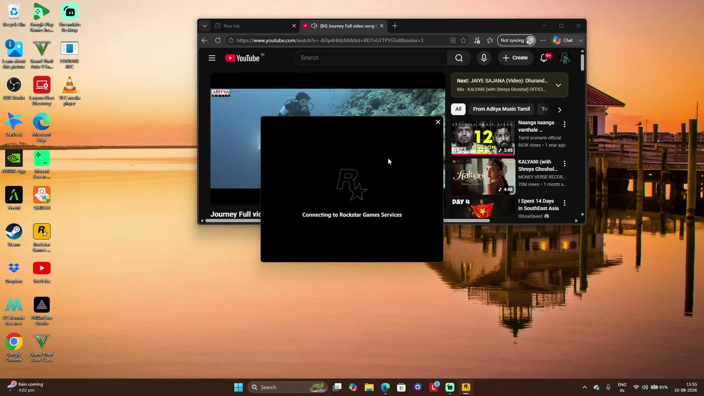Open options for KALYANI video
Screen dimensions: 704x396
coord(564,163)
